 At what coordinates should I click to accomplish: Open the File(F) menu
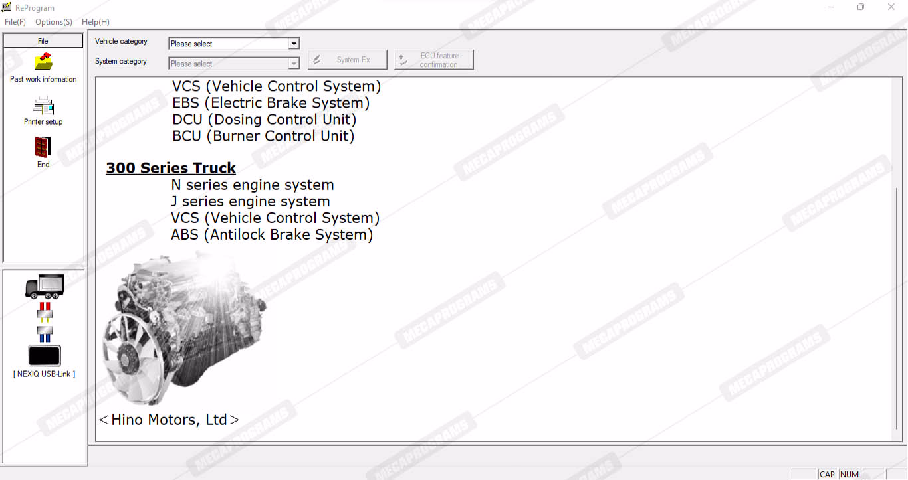coord(15,22)
